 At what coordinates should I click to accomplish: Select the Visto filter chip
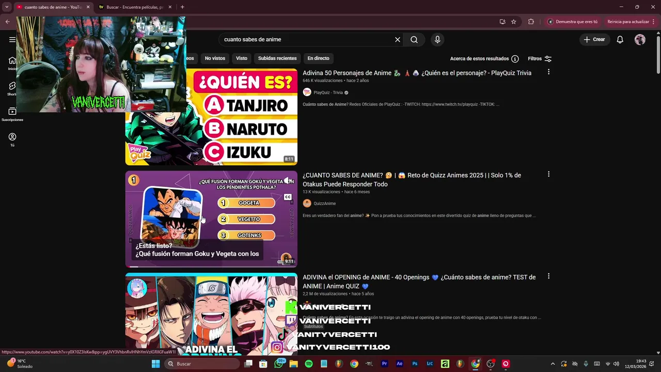242,58
